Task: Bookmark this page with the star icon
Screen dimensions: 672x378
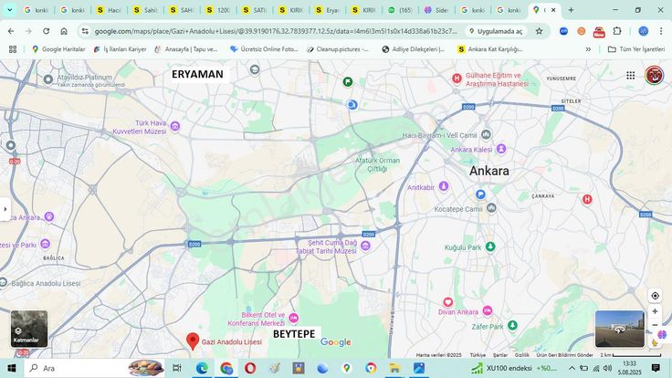Action: tap(539, 31)
